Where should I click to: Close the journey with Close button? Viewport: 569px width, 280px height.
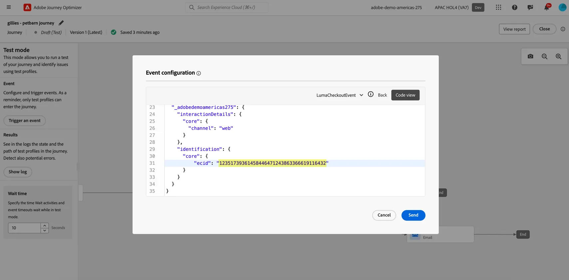[544, 29]
